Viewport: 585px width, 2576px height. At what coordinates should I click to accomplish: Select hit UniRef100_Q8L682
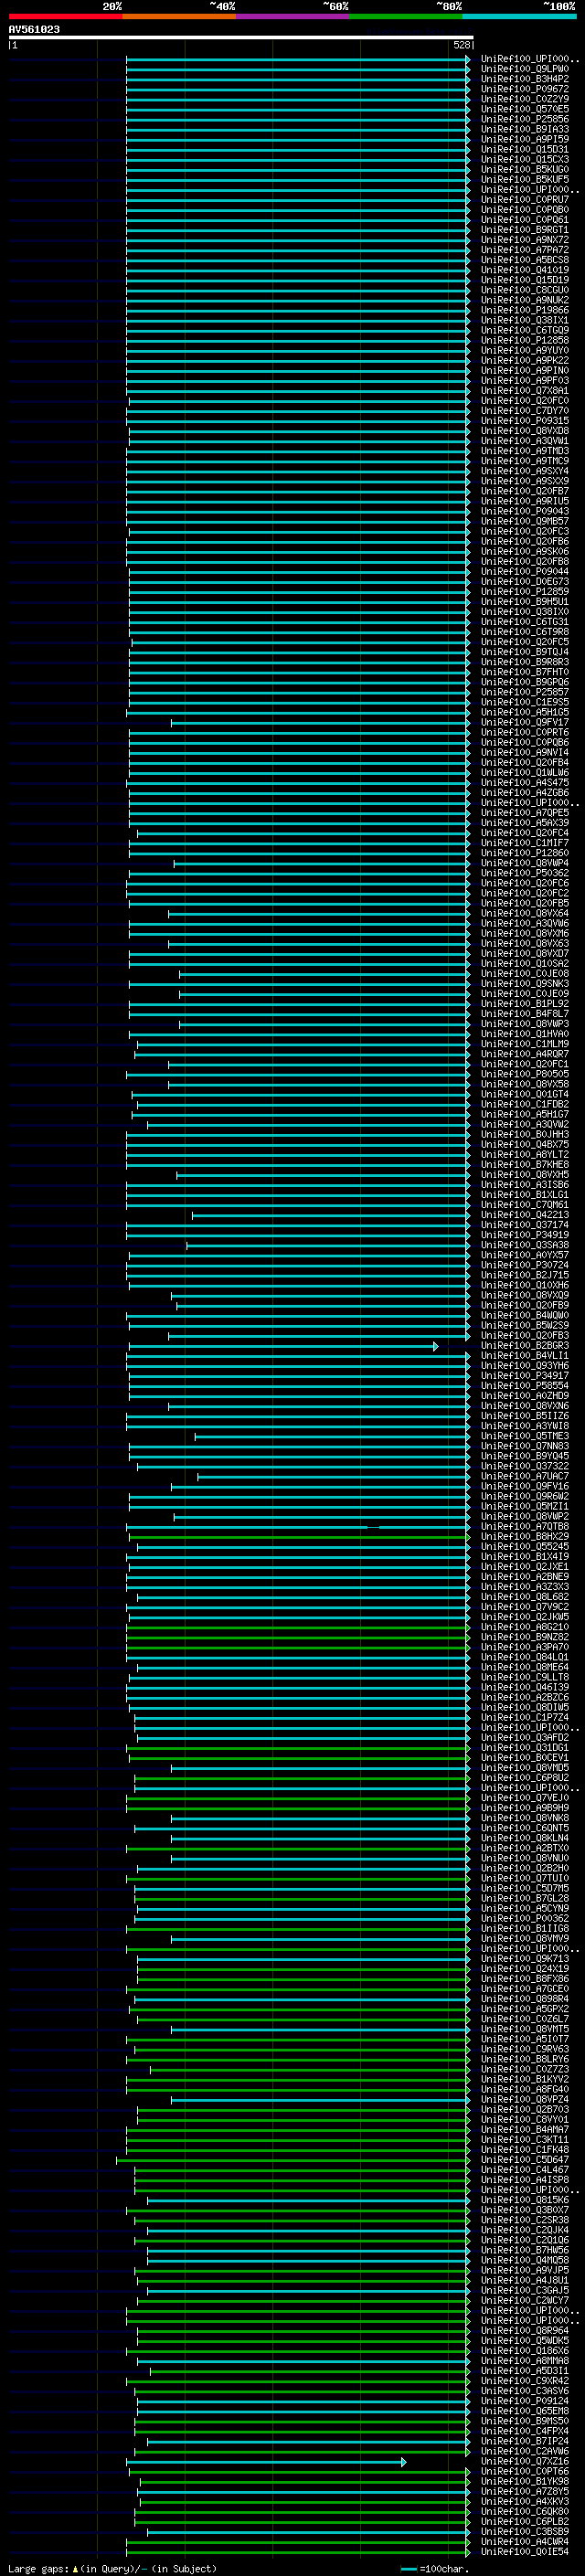click(525, 1597)
